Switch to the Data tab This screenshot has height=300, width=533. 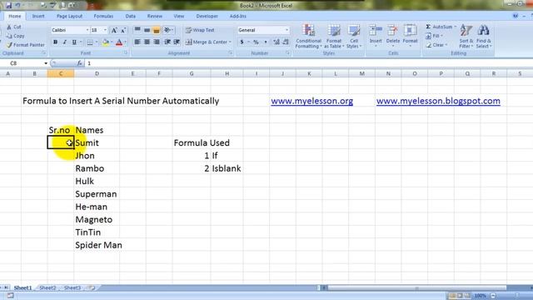click(130, 16)
